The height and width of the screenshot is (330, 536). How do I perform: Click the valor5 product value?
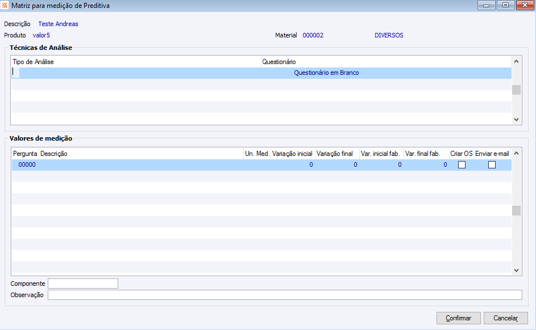[x=41, y=35]
